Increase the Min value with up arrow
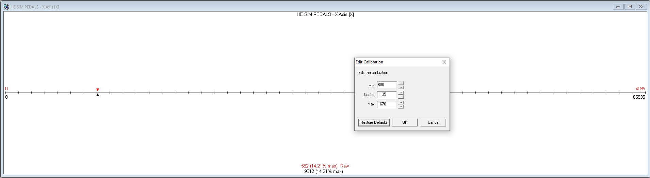Viewport: 650px width, 178px height. (x=401, y=83)
